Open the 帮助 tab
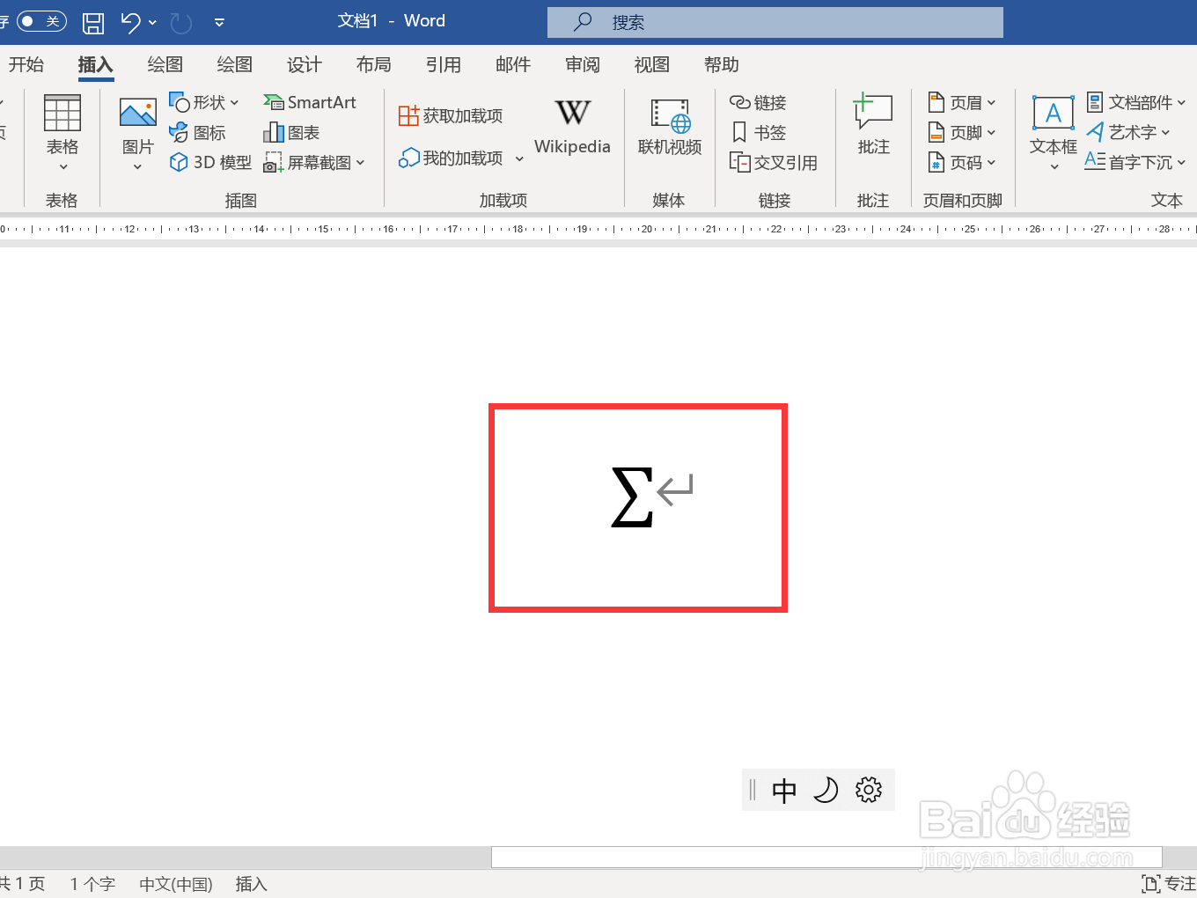This screenshot has height=898, width=1197. (x=722, y=64)
